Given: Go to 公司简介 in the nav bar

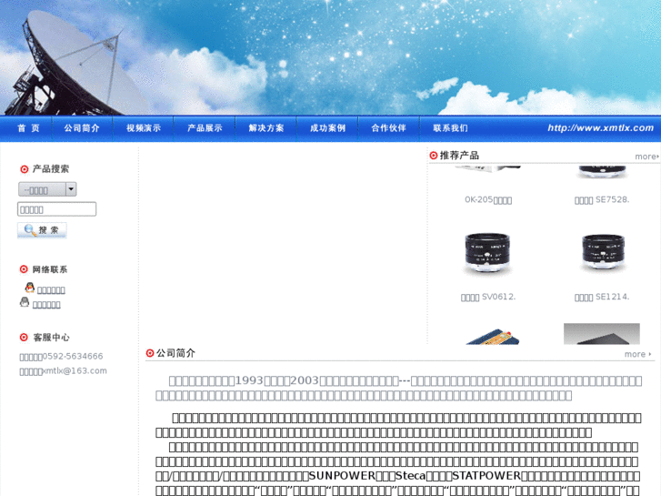Looking at the screenshot, I should pyautogui.click(x=82, y=128).
